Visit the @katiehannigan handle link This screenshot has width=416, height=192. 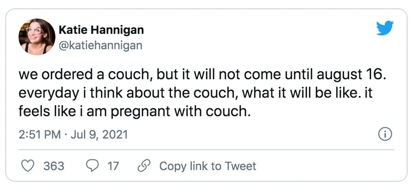[100, 45]
